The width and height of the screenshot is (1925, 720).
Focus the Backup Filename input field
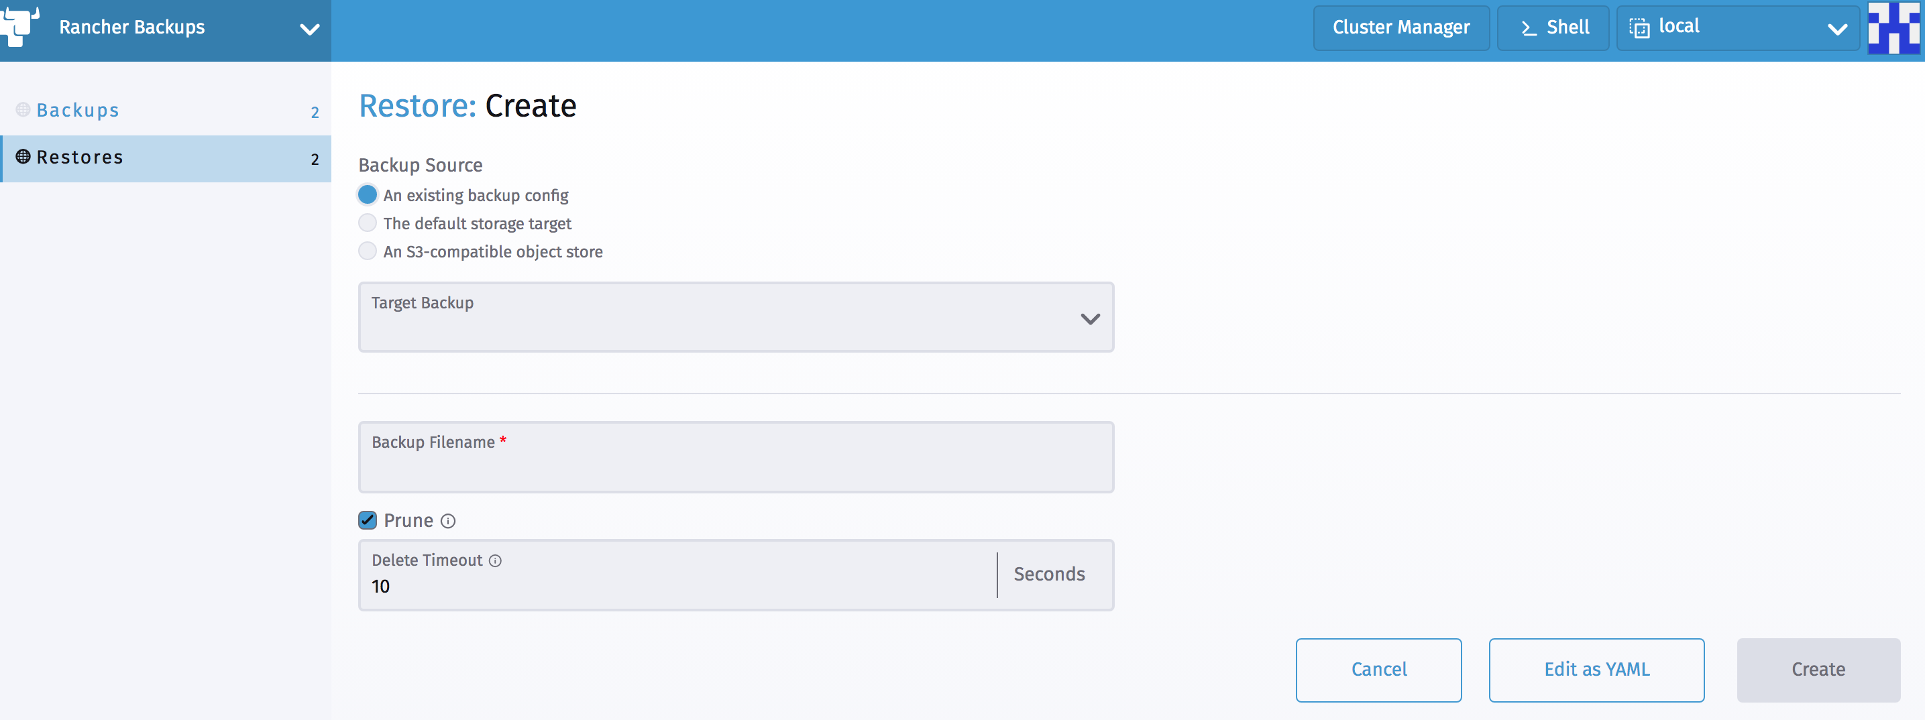(x=735, y=466)
